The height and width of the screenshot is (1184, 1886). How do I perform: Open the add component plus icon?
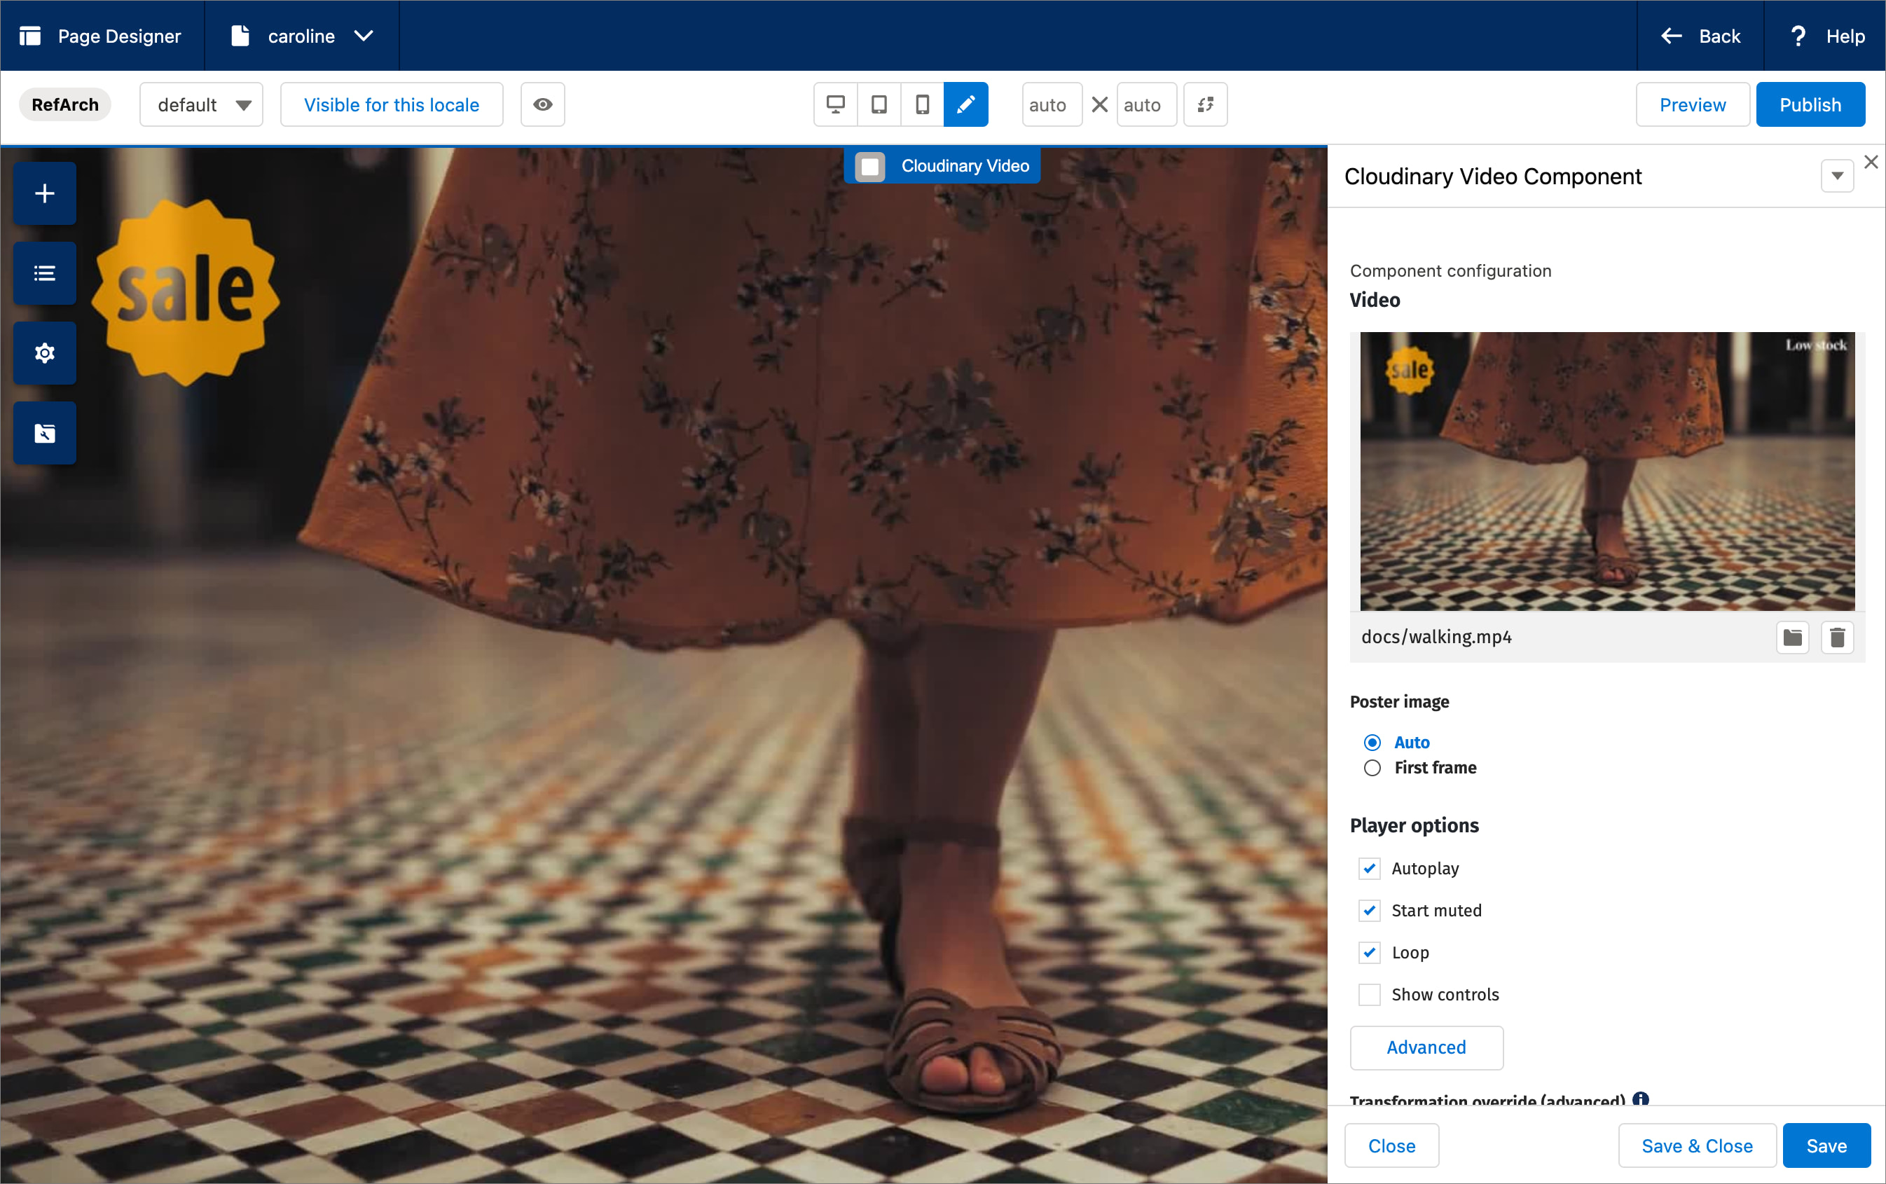pos(45,193)
